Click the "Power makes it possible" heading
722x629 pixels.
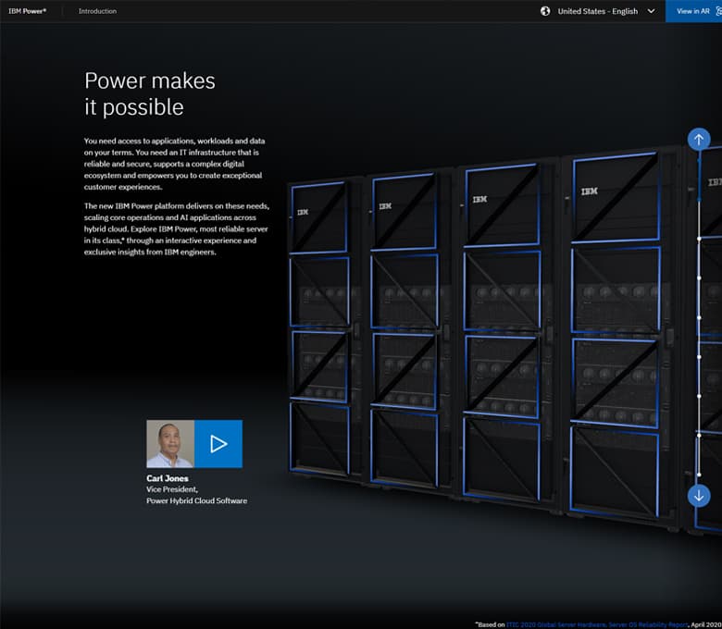coord(149,93)
